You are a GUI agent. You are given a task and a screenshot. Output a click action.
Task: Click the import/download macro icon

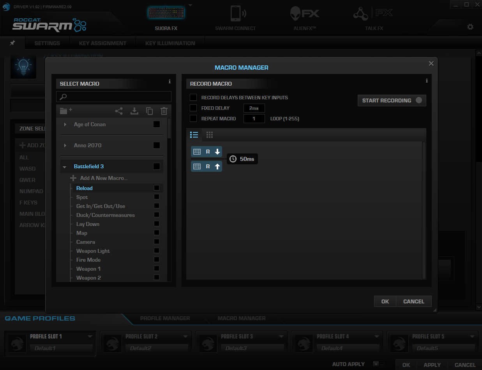click(x=134, y=111)
